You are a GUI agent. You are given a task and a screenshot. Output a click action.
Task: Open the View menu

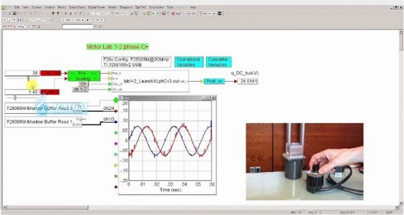click(x=26, y=7)
